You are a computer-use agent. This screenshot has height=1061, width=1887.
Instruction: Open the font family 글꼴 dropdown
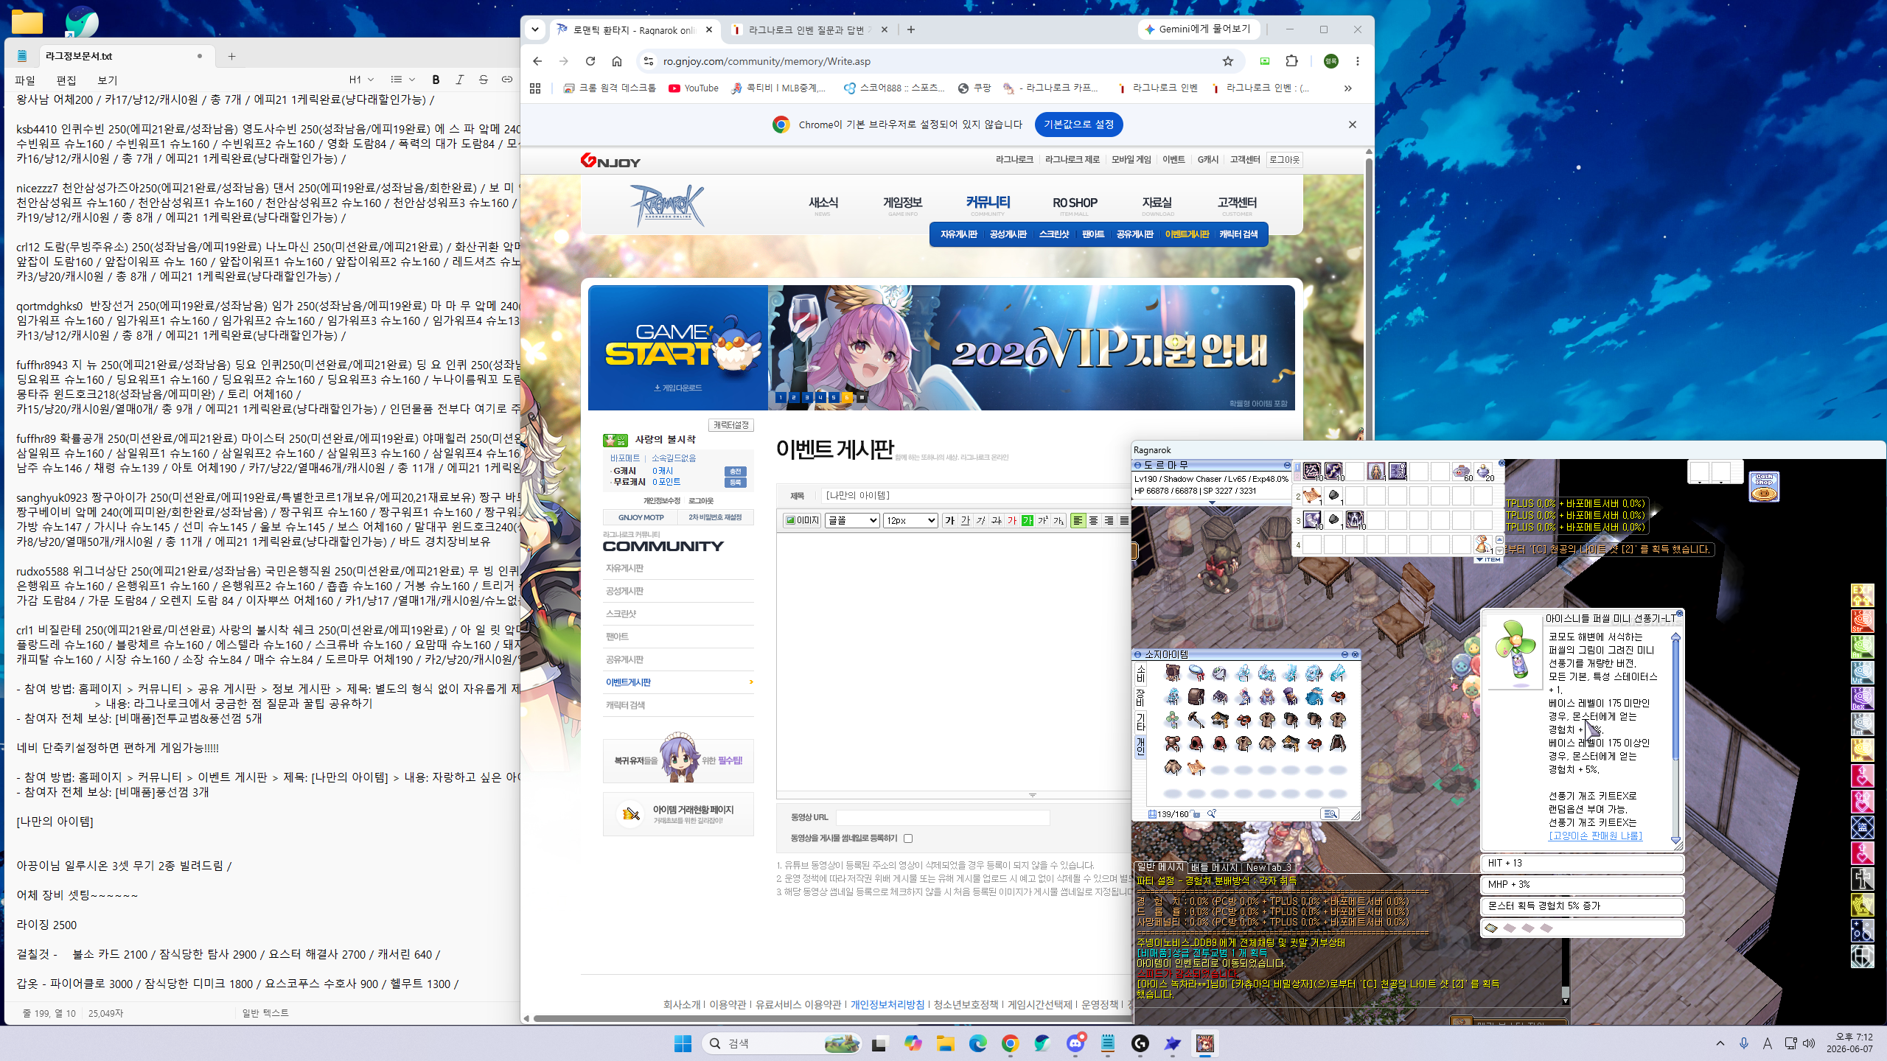point(852,521)
